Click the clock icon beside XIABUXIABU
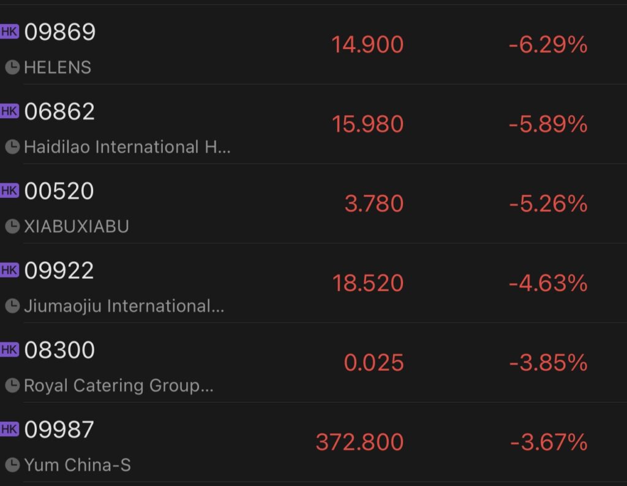 pos(12,226)
